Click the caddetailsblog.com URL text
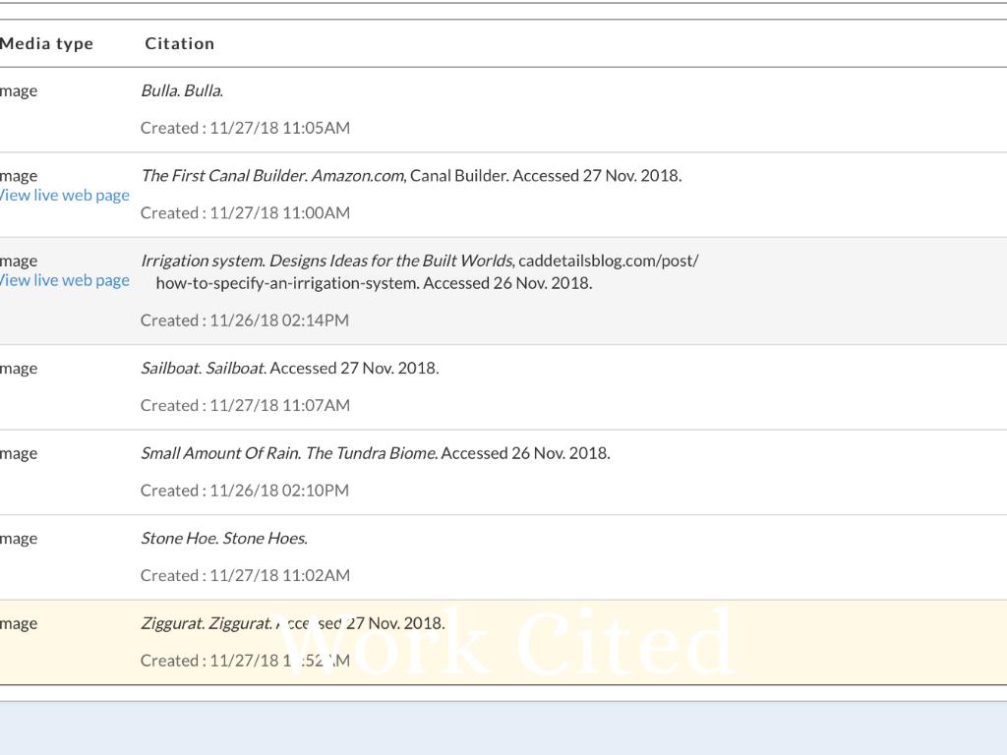 pos(608,261)
